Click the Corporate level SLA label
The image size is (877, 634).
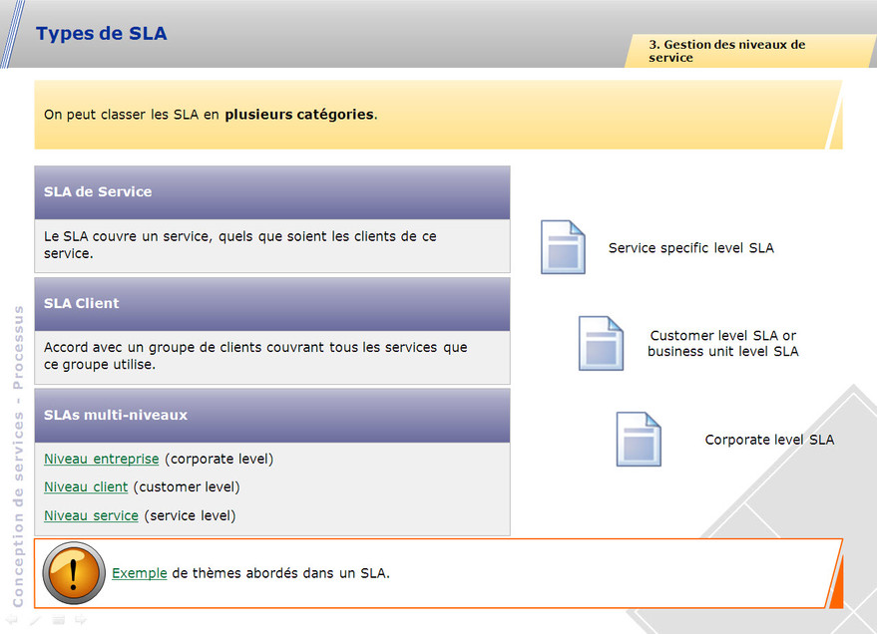pos(769,440)
